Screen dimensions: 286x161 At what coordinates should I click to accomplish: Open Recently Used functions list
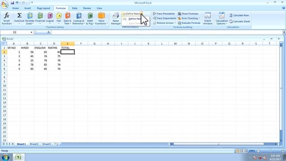point(29,18)
